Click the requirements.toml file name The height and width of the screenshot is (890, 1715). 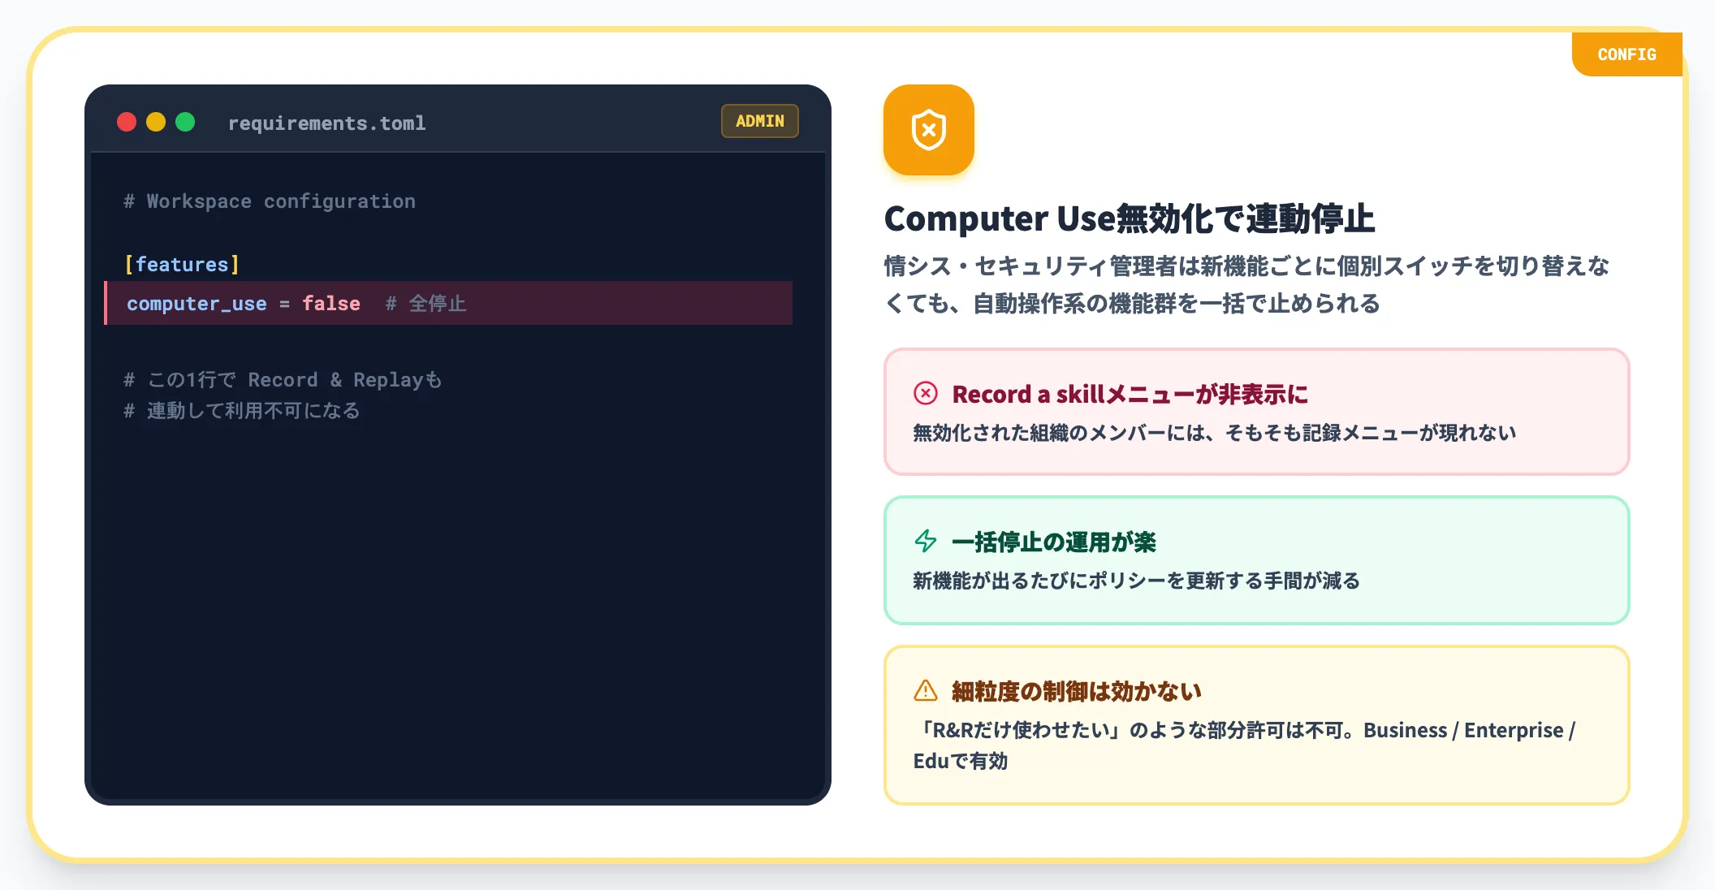coord(326,123)
